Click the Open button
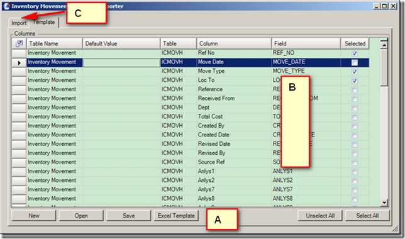The image size is (405, 239). [x=81, y=216]
